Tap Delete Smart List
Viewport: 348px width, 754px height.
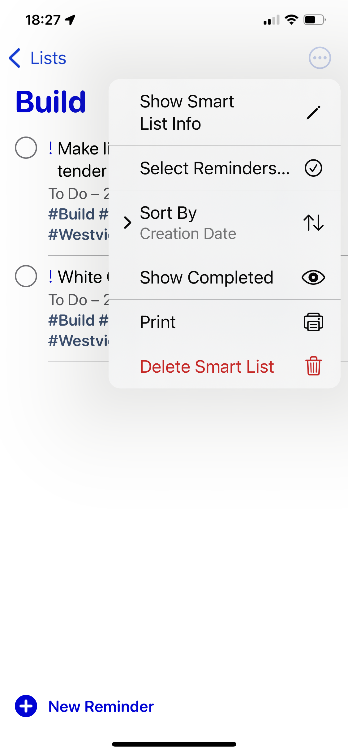tap(207, 366)
